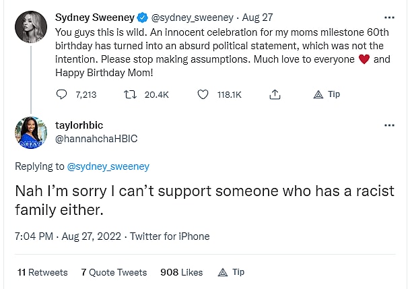This screenshot has height=289, width=410.
Task: Open more options menu on taylorhbic's reply
Action: pos(389,125)
